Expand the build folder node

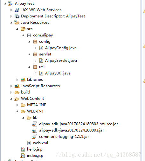(x=11, y=92)
